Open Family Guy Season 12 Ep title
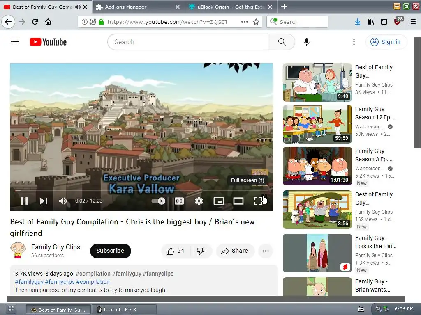Screen dimensions: 421x315 coord(375,113)
